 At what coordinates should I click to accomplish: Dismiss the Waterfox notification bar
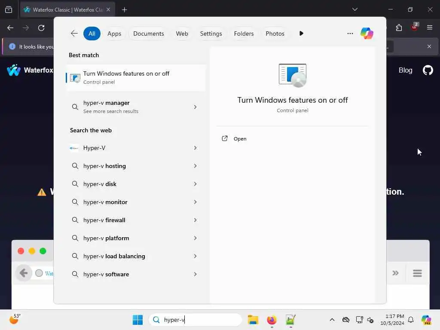(429, 46)
